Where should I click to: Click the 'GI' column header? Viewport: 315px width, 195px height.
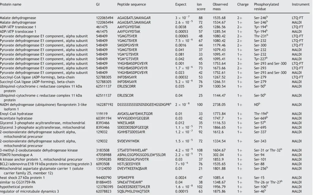(x=98, y=4)
